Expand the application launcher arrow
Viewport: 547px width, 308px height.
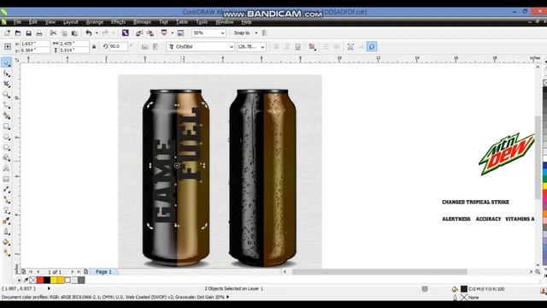(x=172, y=33)
